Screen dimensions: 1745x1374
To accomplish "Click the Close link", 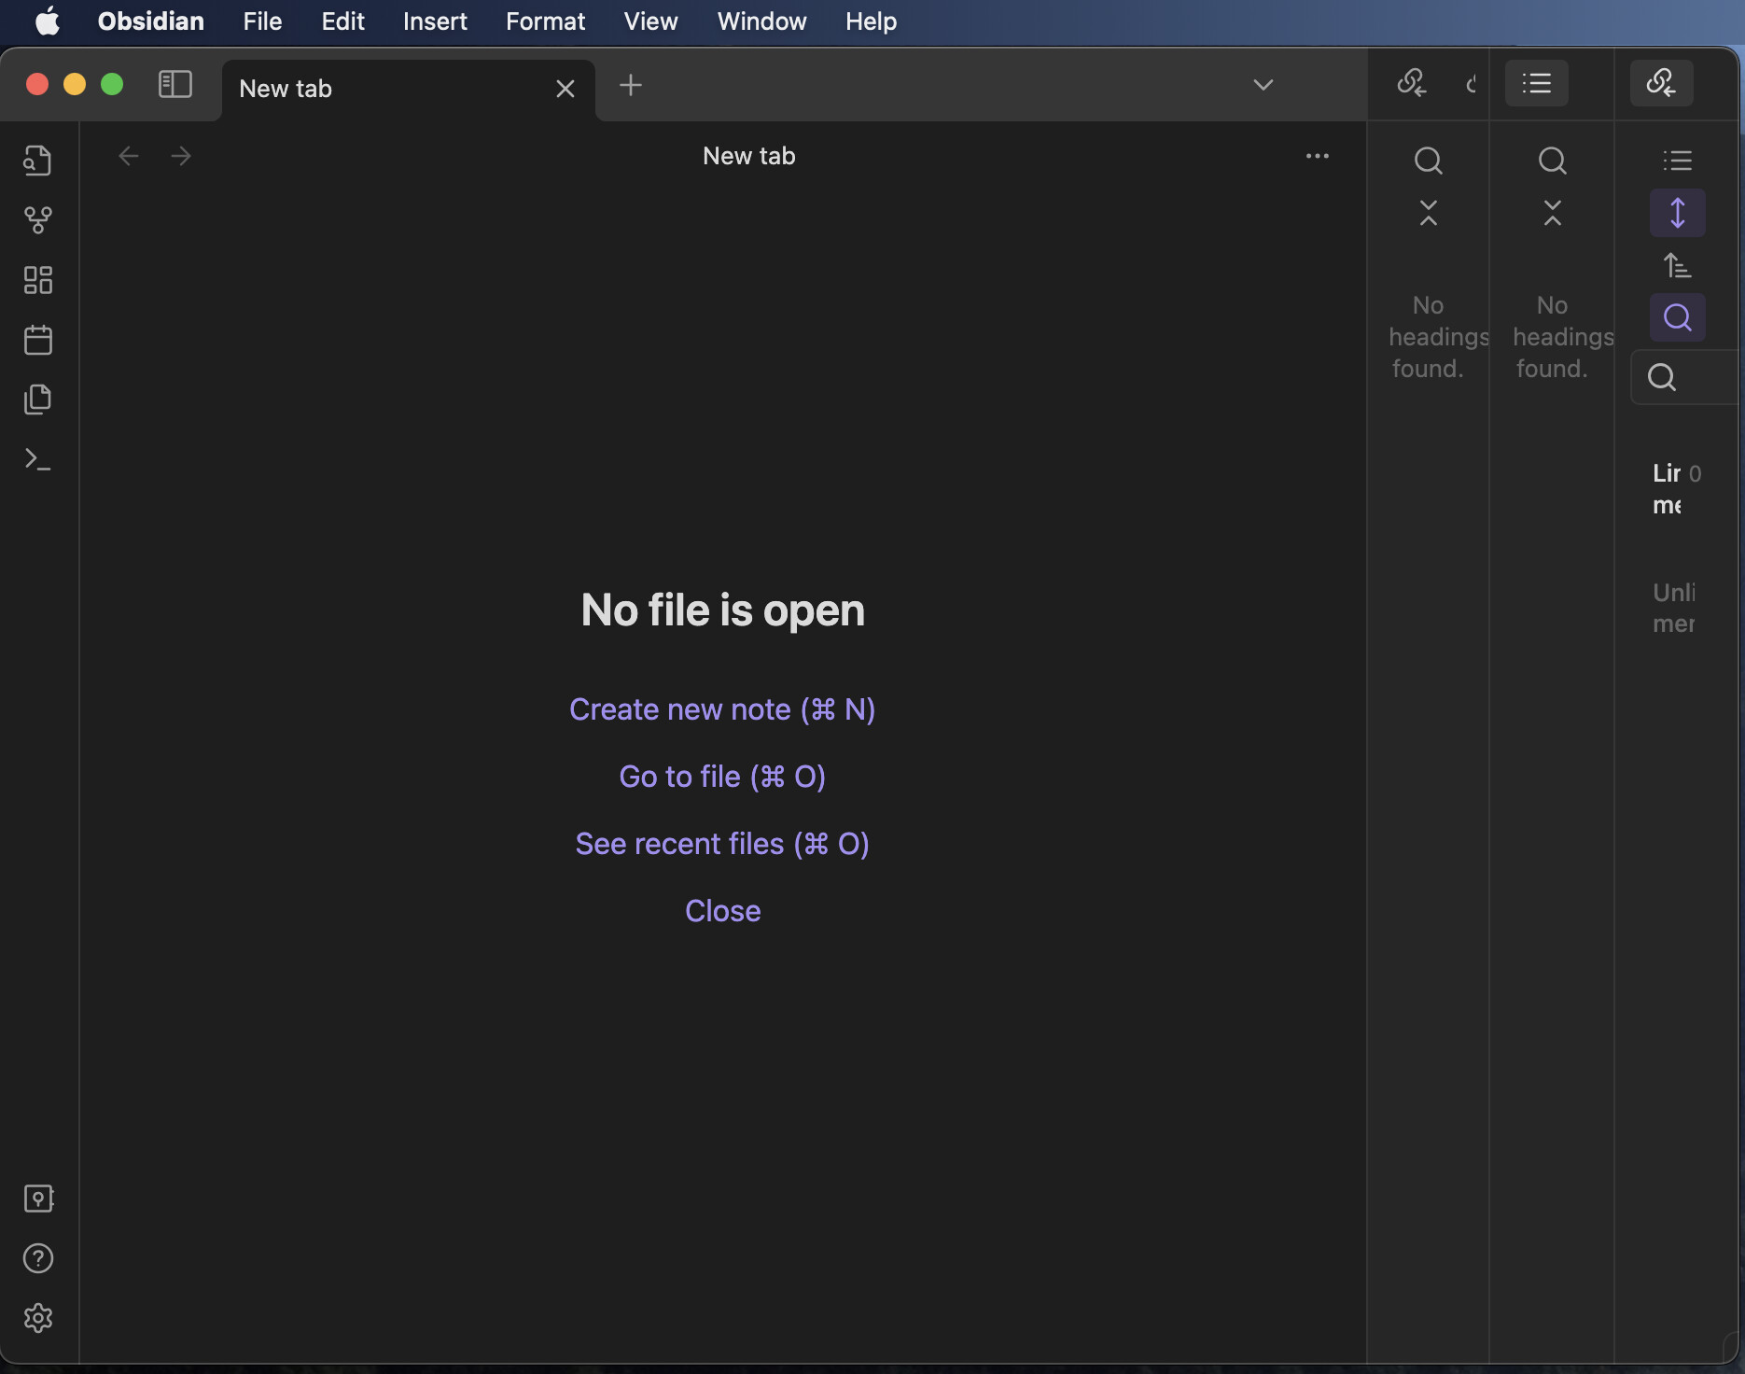I will [722, 911].
